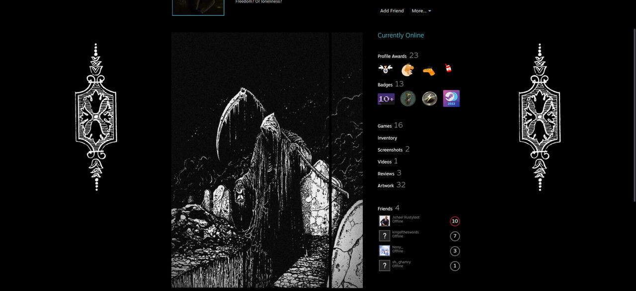
Task: Open the Friends list link
Action: coord(385,209)
